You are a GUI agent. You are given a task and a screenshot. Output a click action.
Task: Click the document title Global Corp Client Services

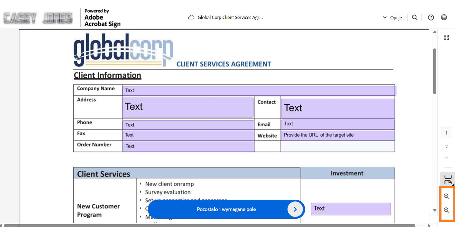pyautogui.click(x=230, y=18)
